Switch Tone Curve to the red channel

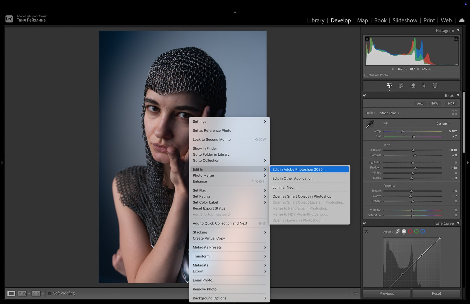coord(410,231)
